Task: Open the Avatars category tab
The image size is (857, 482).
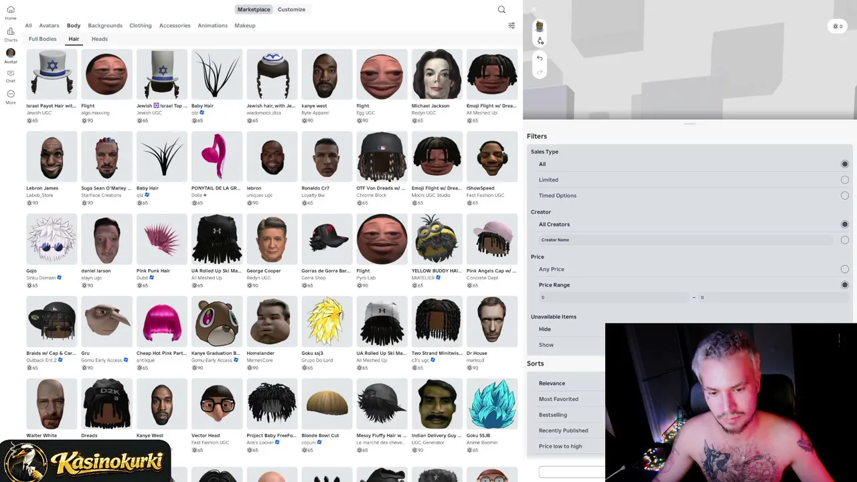Action: (49, 25)
